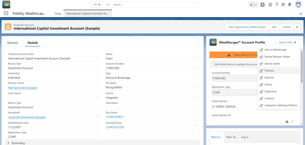The height and width of the screenshot is (145, 305).
Task: Open the Quick Links dropdown
Action: click(x=287, y=42)
